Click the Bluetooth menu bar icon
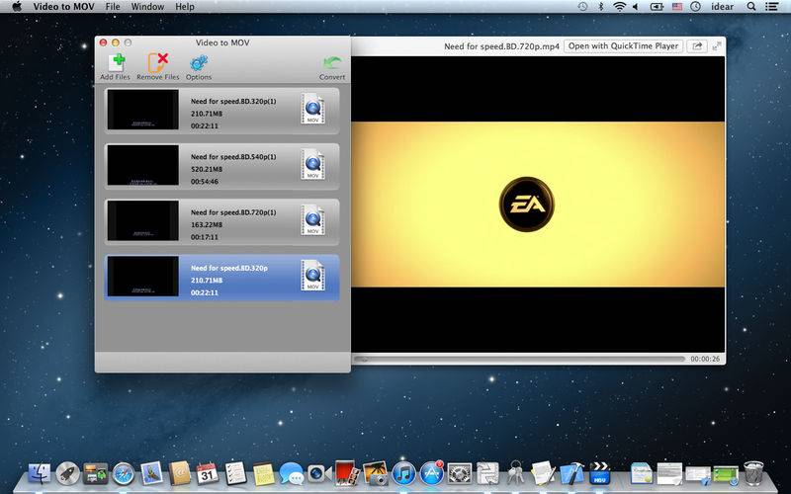The height and width of the screenshot is (494, 791). click(x=601, y=7)
